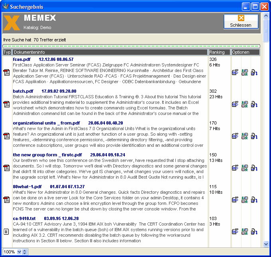Screen dimensions: 271x257
Task: Click the green search progress bar
Action: point(131,46)
